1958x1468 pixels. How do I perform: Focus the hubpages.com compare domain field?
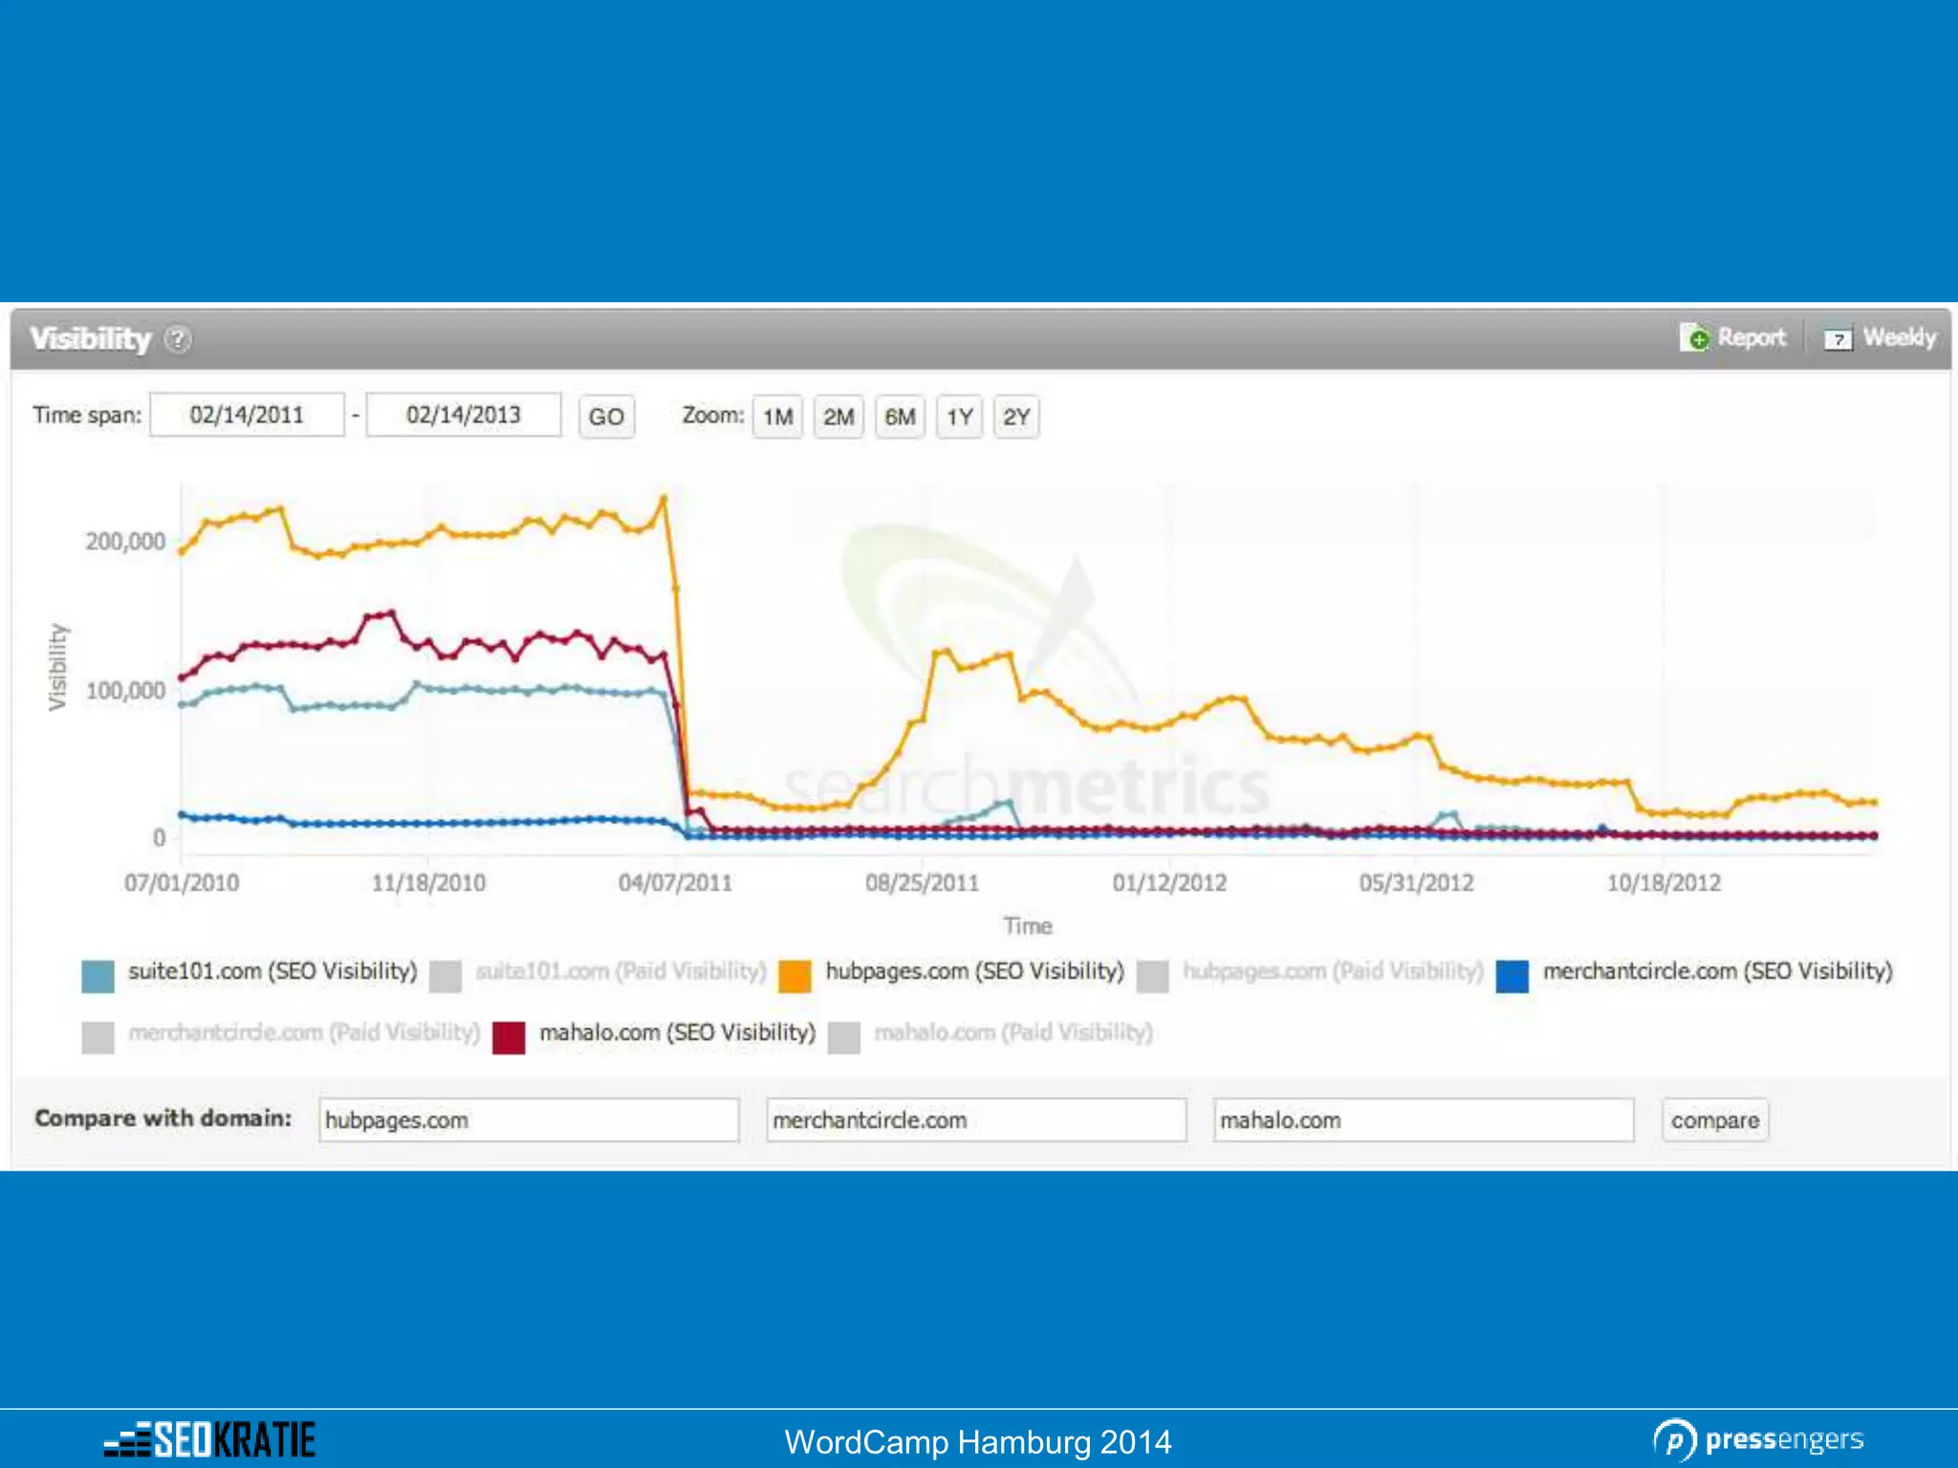529,1120
